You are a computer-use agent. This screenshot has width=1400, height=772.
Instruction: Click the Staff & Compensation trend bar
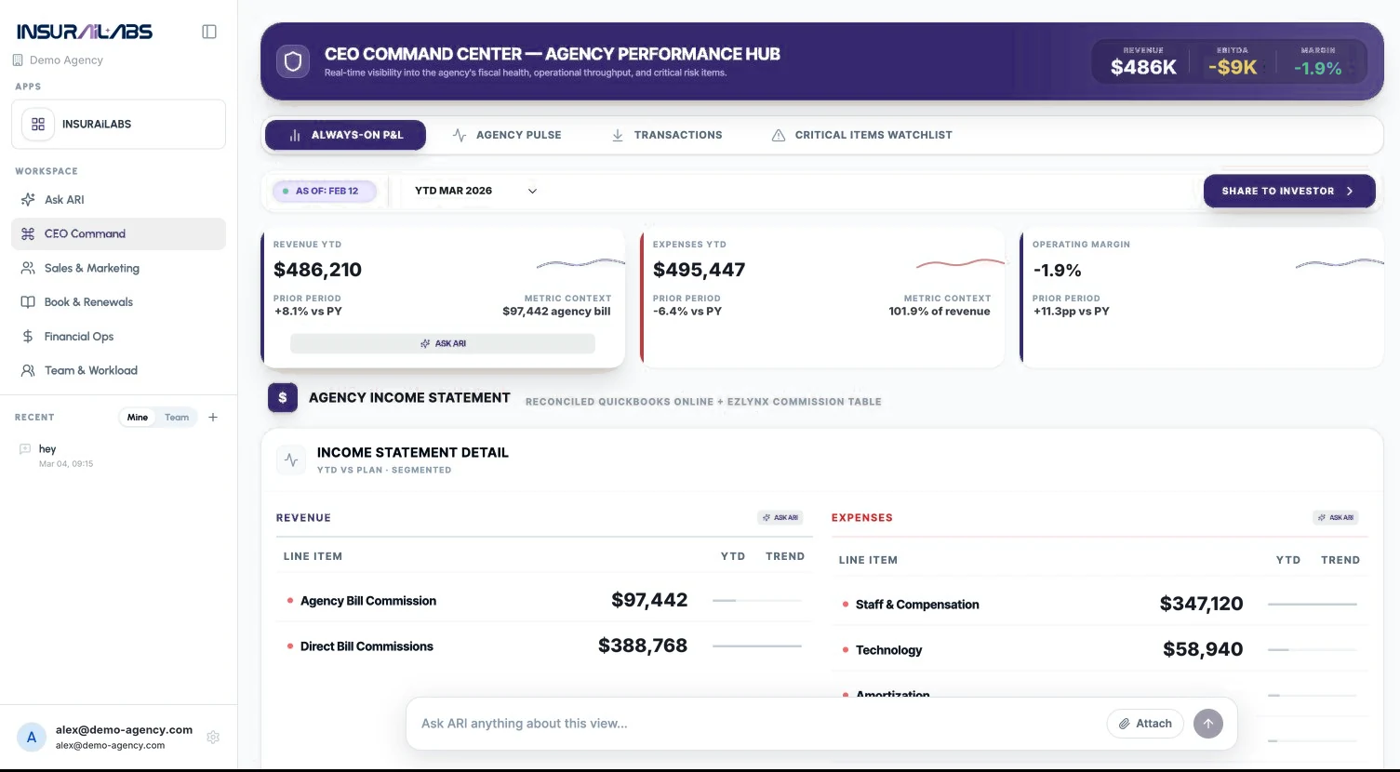[1312, 605]
